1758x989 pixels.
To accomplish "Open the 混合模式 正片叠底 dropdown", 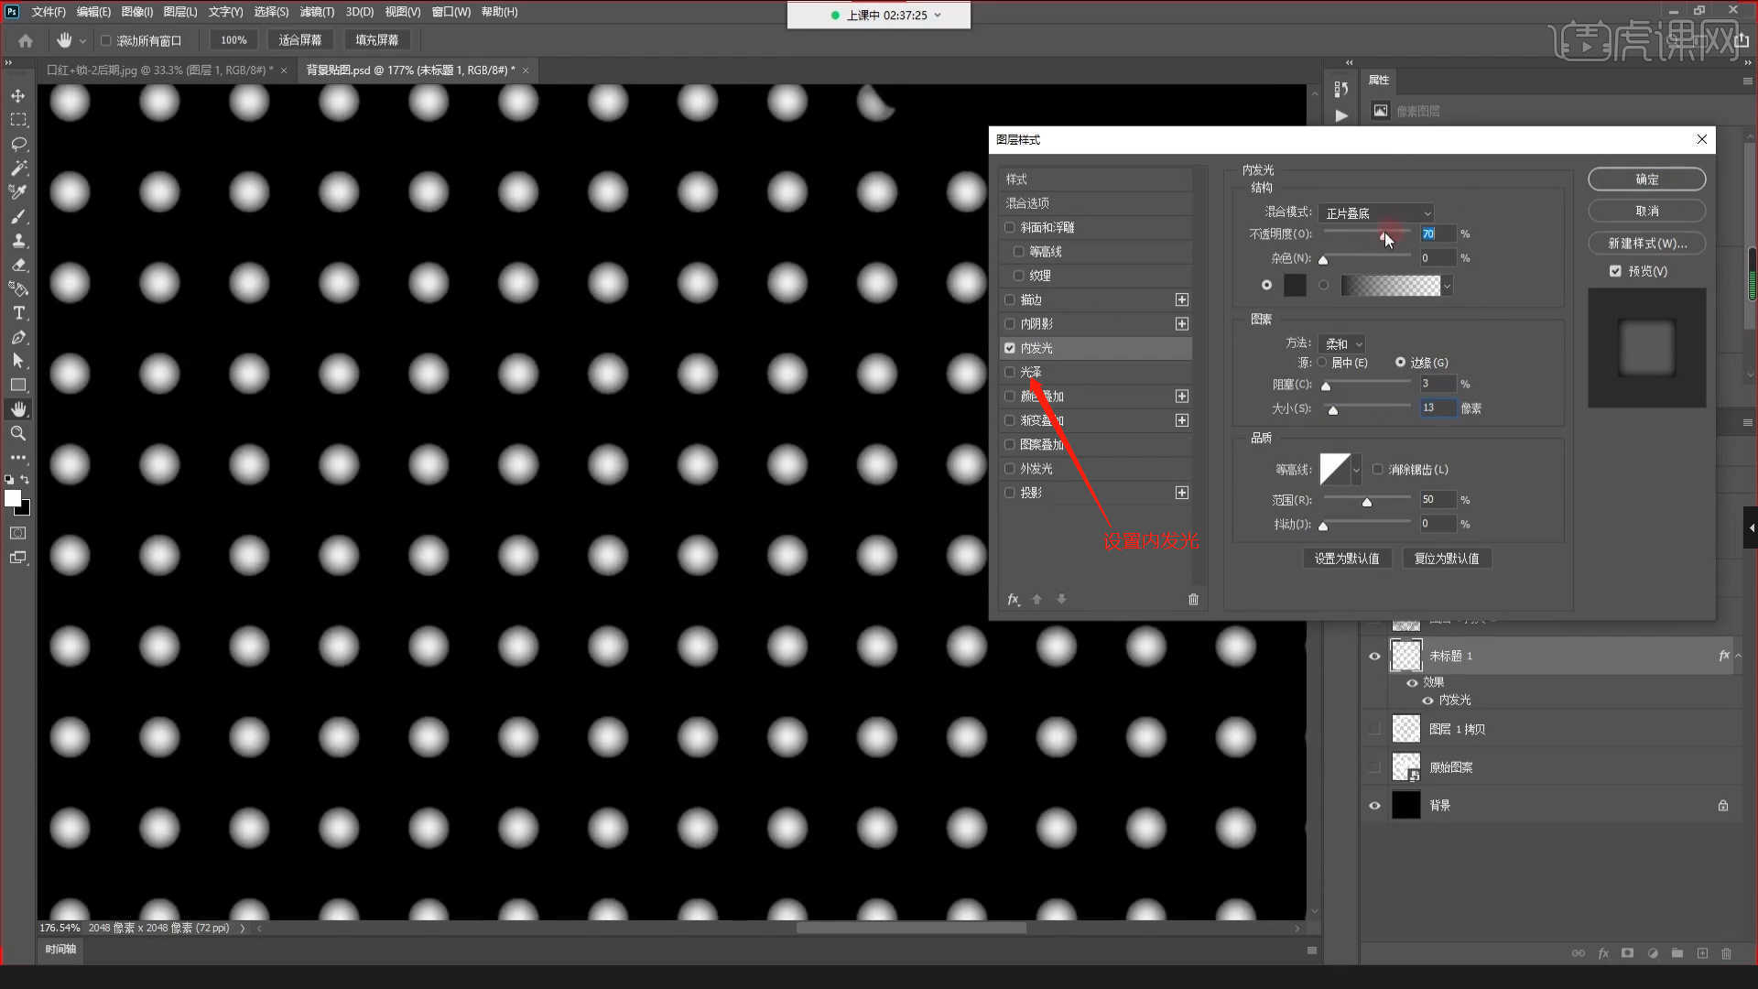I will (x=1376, y=212).
